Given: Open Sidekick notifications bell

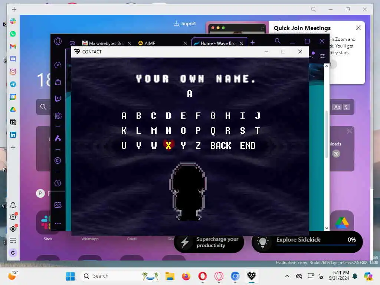Looking at the screenshot, I should click(13, 205).
